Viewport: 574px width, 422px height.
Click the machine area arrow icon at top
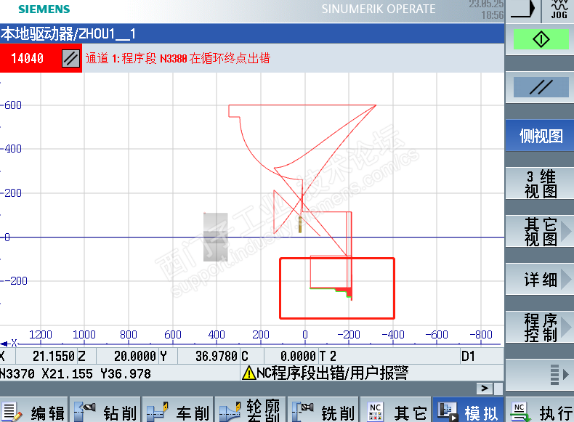click(522, 9)
